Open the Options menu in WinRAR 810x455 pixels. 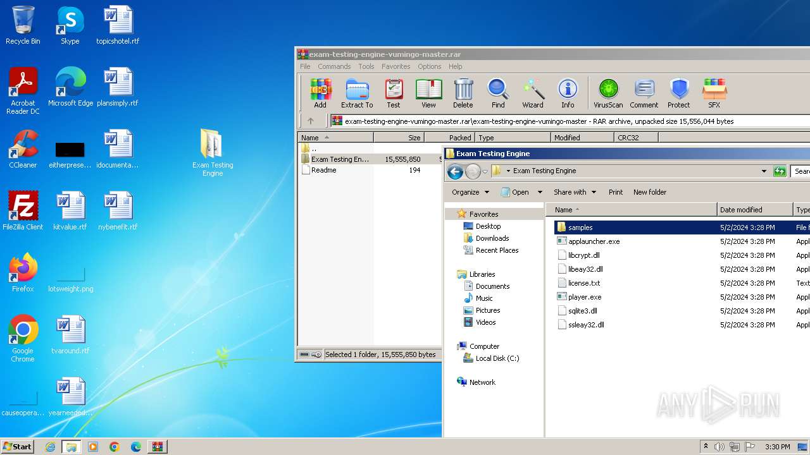[x=429, y=66]
